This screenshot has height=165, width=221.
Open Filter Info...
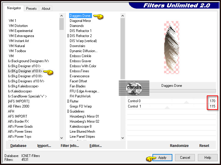click(x=70, y=145)
